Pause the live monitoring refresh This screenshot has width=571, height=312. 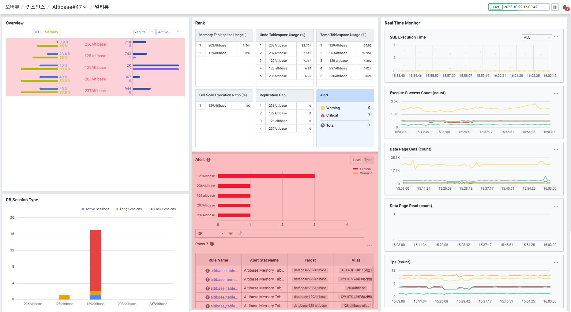coord(555,7)
